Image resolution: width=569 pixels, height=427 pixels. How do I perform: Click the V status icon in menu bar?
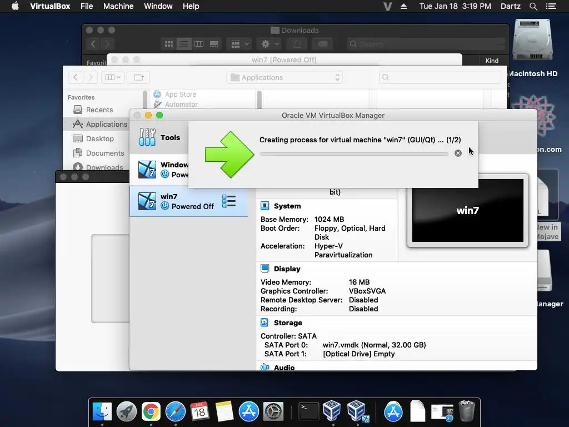[387, 6]
